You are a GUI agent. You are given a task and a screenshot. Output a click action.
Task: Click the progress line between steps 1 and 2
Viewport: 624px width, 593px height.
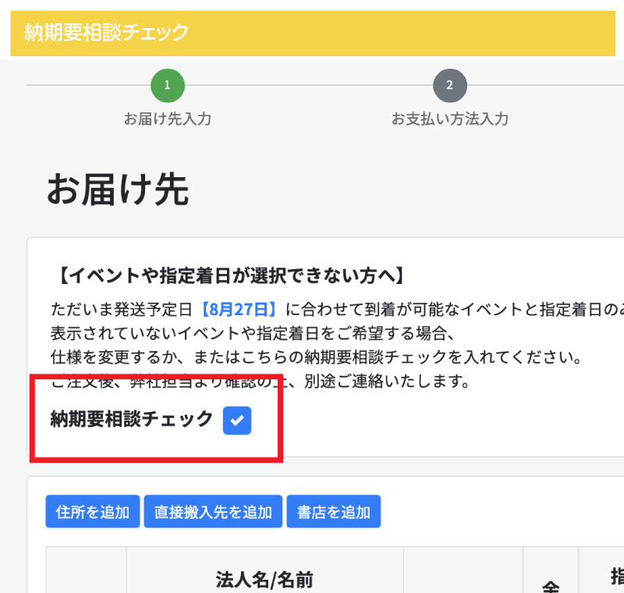click(309, 85)
